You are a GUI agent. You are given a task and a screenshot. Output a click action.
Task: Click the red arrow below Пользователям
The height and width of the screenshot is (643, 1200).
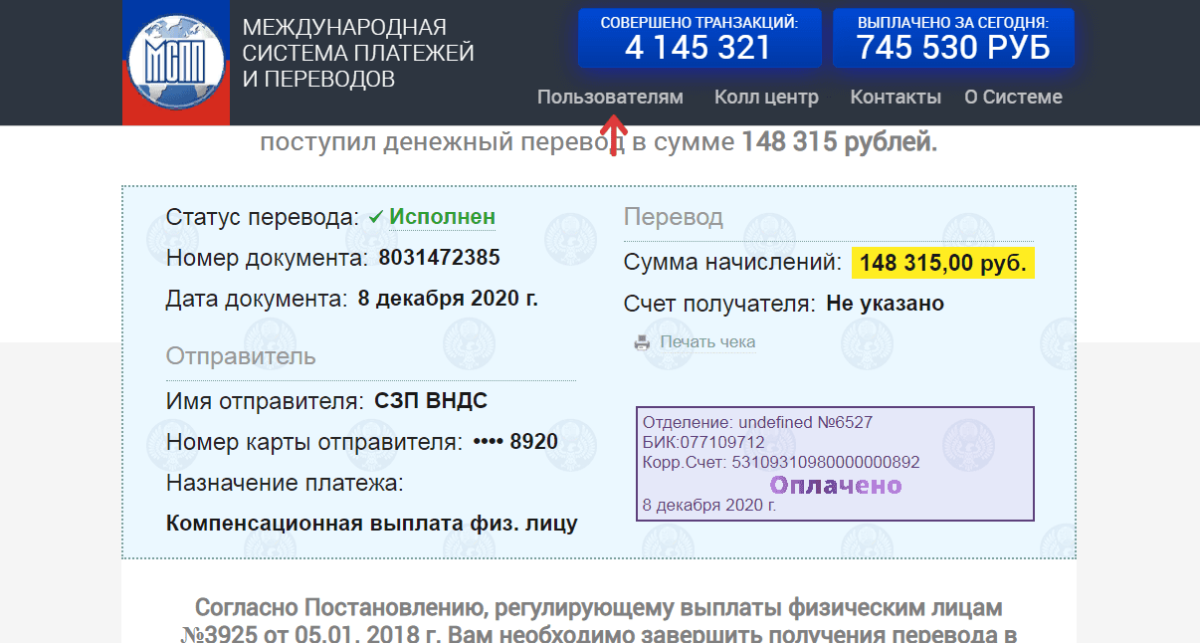pos(614,132)
